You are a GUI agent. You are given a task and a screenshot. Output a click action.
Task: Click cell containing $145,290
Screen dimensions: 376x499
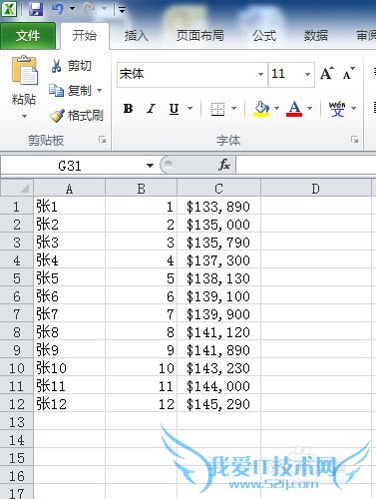[x=219, y=404]
